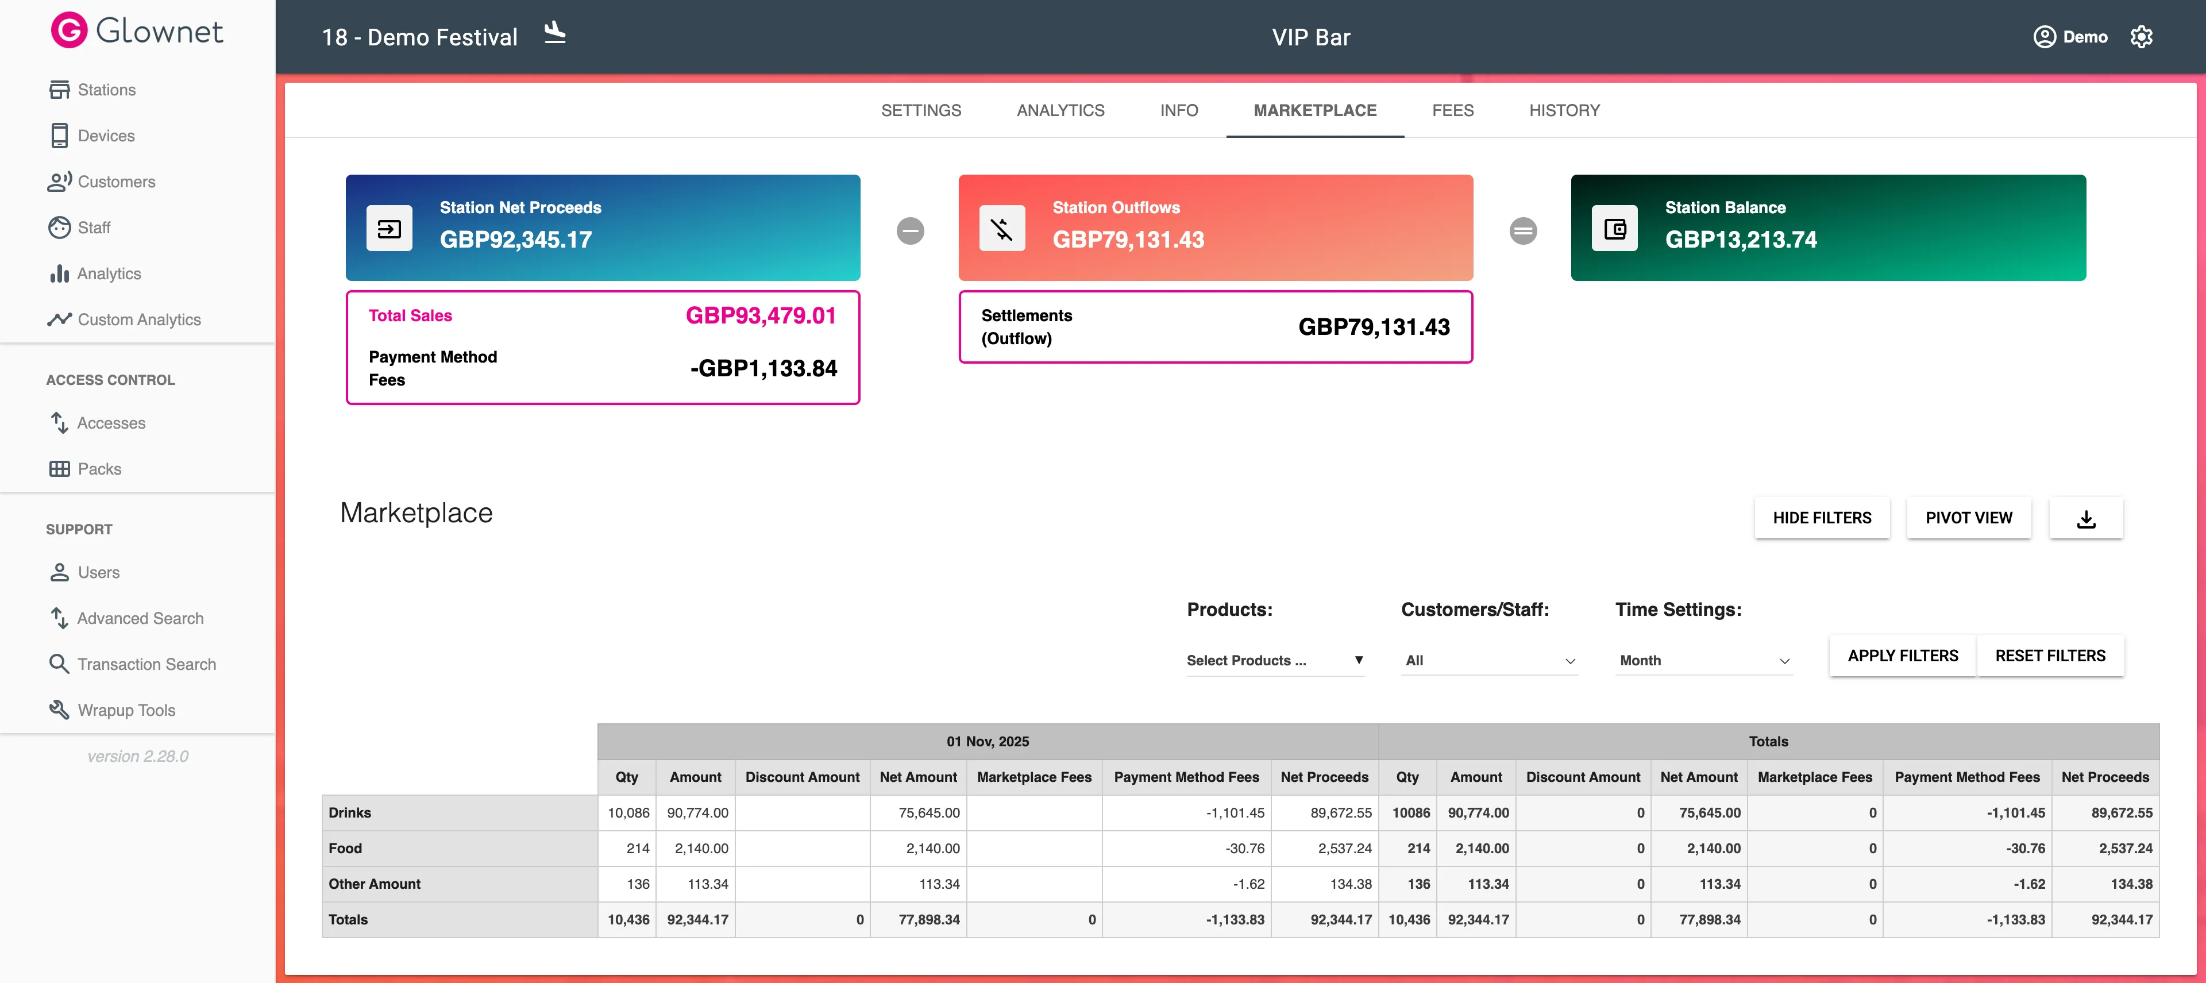
Task: Open the Time Settings dropdown set to Month
Action: click(x=1703, y=660)
